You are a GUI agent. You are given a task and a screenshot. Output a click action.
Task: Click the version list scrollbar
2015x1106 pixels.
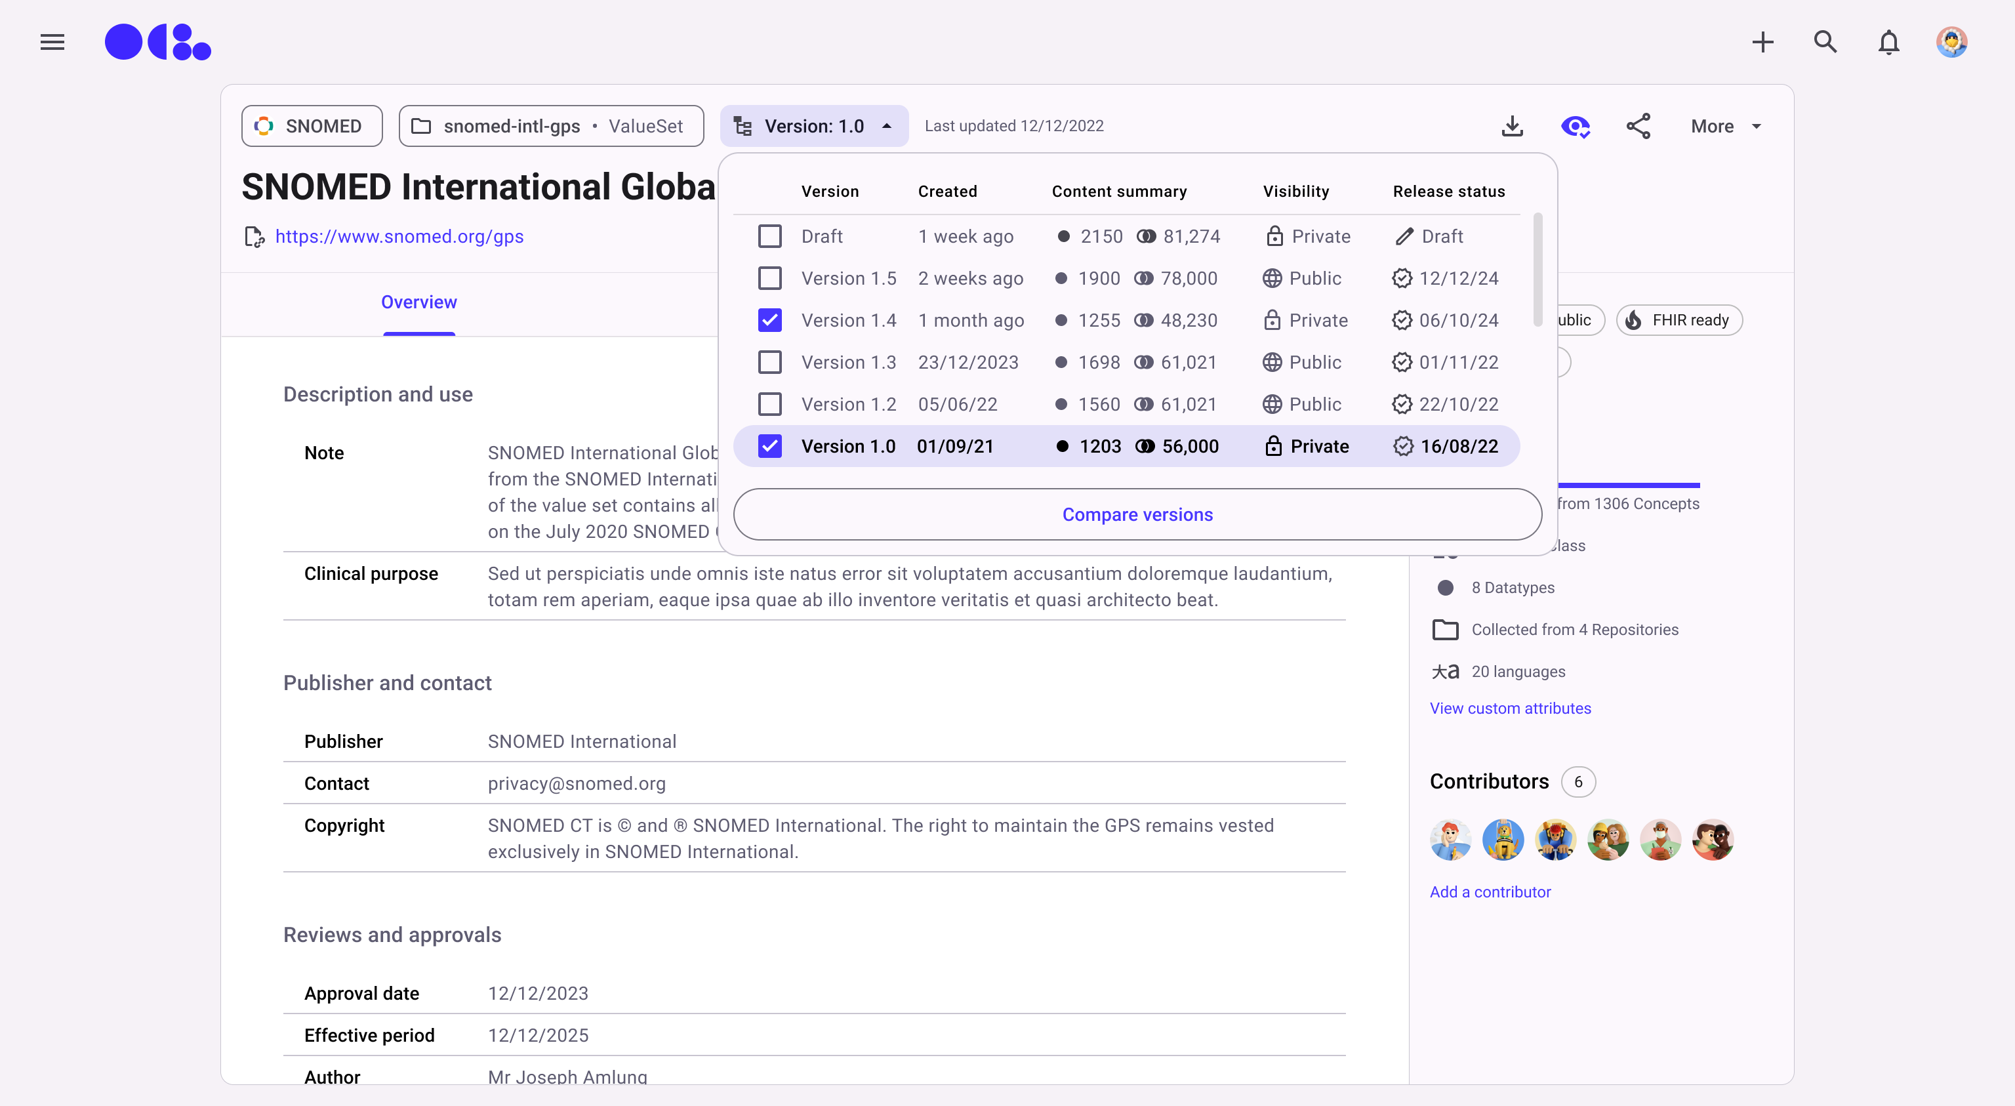pos(1537,270)
